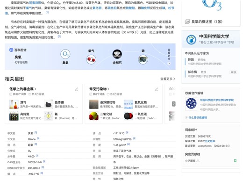The width and height of the screenshot is (243, 181).
Task: Open the 氯气 link in intro
Action: [29, 8]
